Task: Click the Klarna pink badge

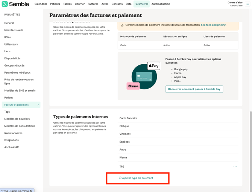Action: [133, 86]
